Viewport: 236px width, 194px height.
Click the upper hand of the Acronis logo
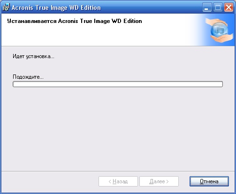tap(217, 22)
